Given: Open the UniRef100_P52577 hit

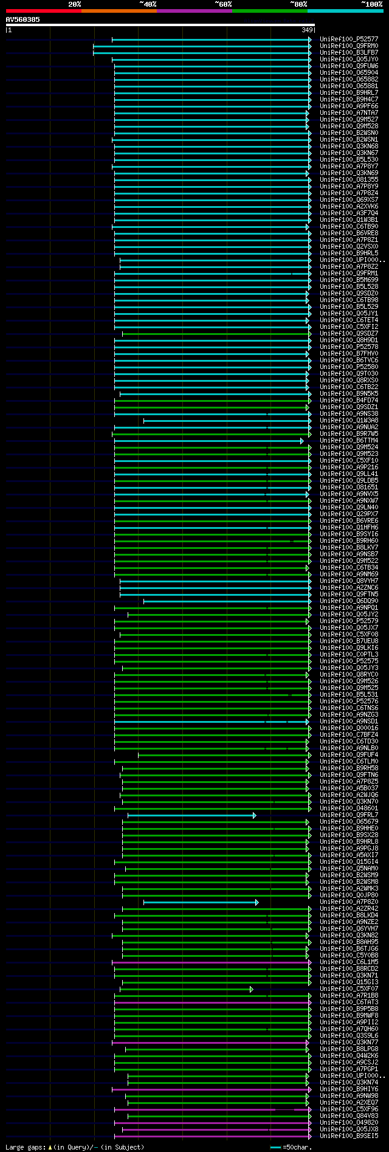Looking at the screenshot, I should click(349, 39).
